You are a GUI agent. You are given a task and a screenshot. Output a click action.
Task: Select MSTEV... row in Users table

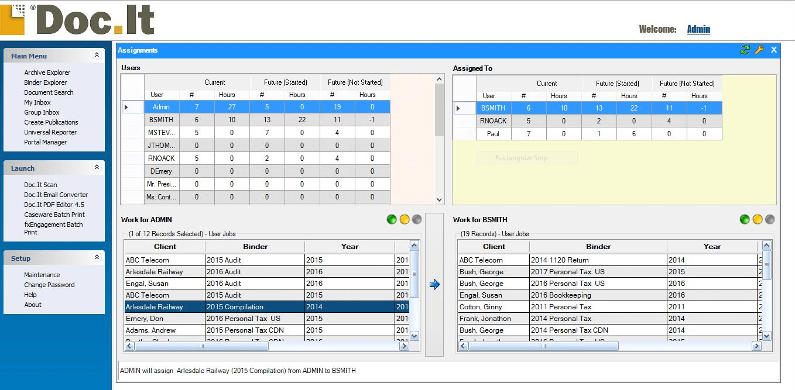coord(256,133)
